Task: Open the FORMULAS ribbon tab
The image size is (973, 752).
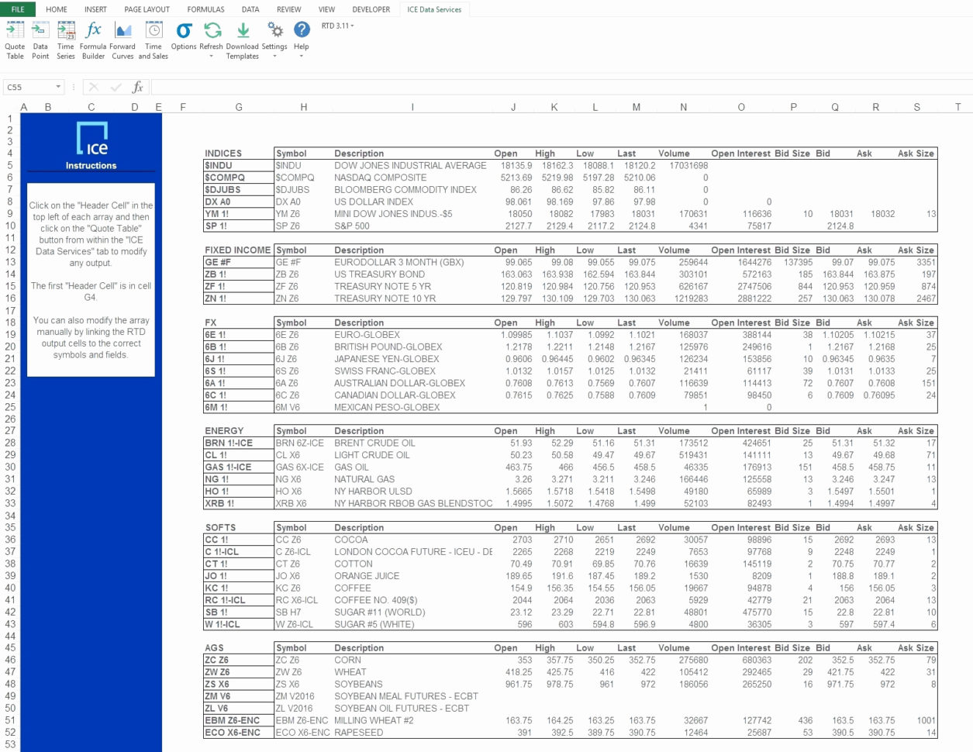Action: pyautogui.click(x=205, y=9)
